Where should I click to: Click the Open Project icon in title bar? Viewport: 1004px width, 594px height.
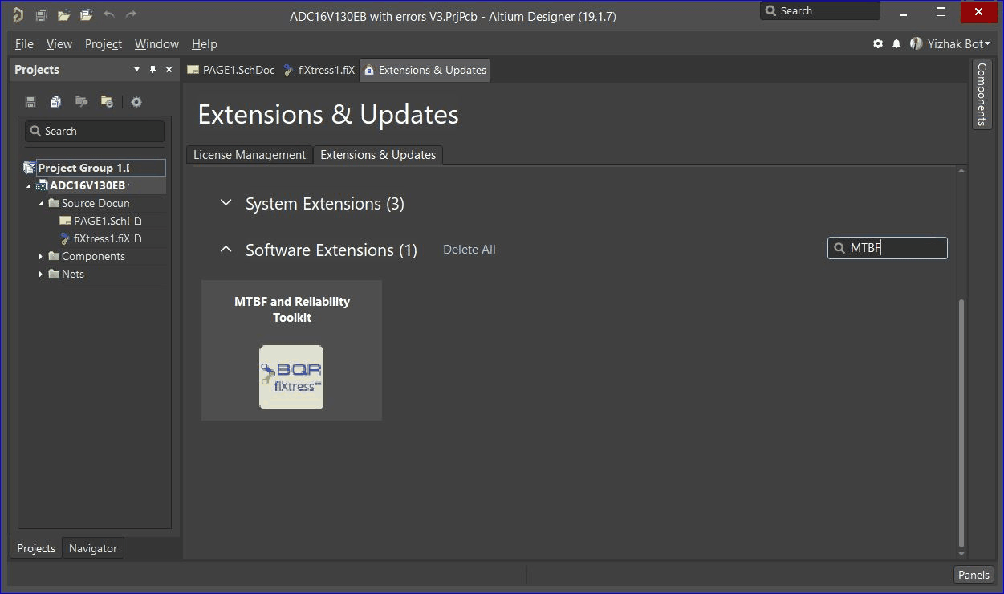pyautogui.click(x=86, y=15)
